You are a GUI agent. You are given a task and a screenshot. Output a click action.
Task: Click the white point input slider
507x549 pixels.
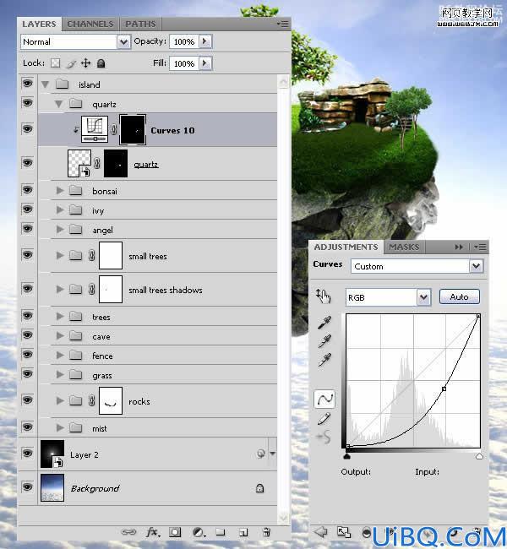479,456
